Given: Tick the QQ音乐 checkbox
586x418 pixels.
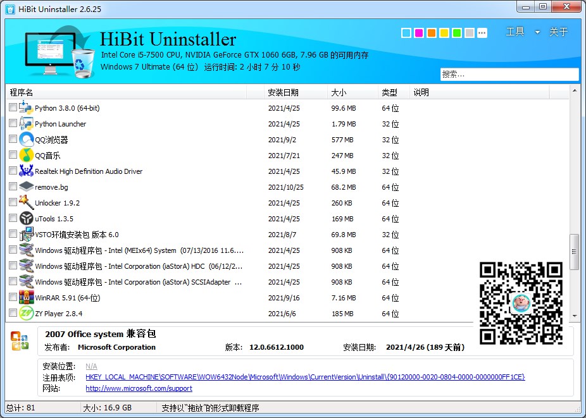Looking at the screenshot, I should pyautogui.click(x=13, y=155).
